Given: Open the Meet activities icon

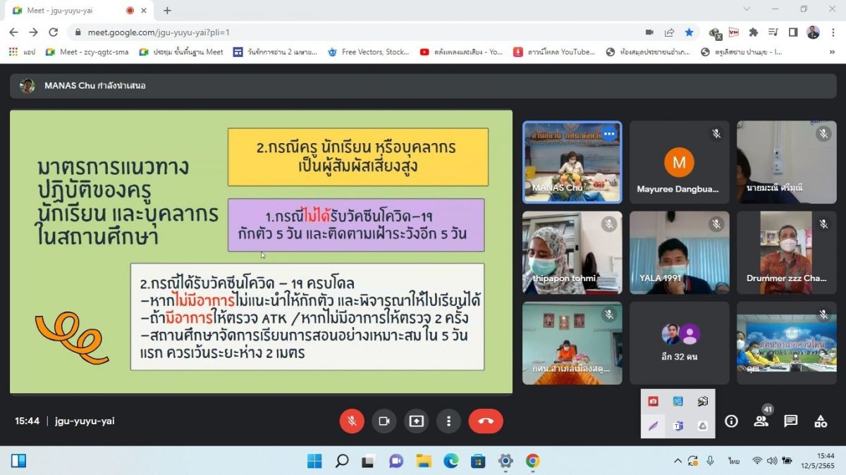Looking at the screenshot, I should click(x=821, y=421).
